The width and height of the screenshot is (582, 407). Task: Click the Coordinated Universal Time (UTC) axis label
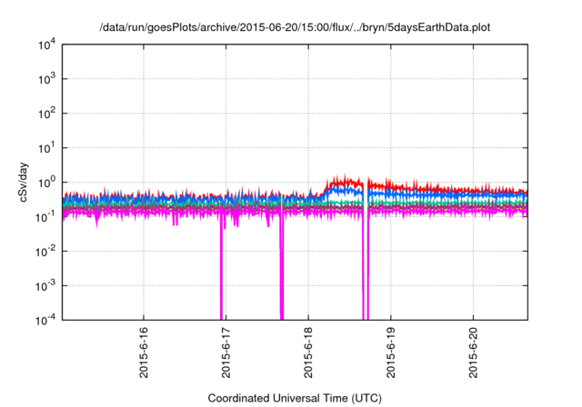click(295, 398)
